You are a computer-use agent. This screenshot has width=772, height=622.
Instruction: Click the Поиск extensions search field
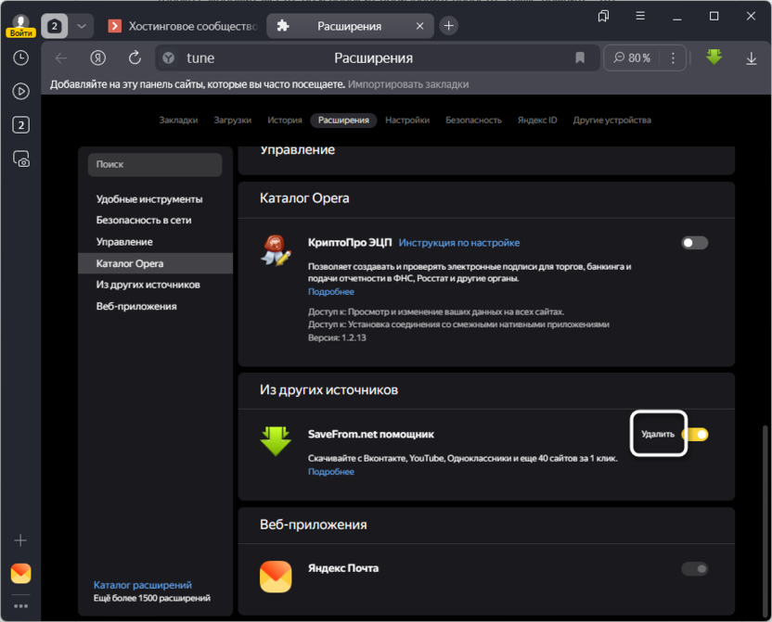click(155, 164)
